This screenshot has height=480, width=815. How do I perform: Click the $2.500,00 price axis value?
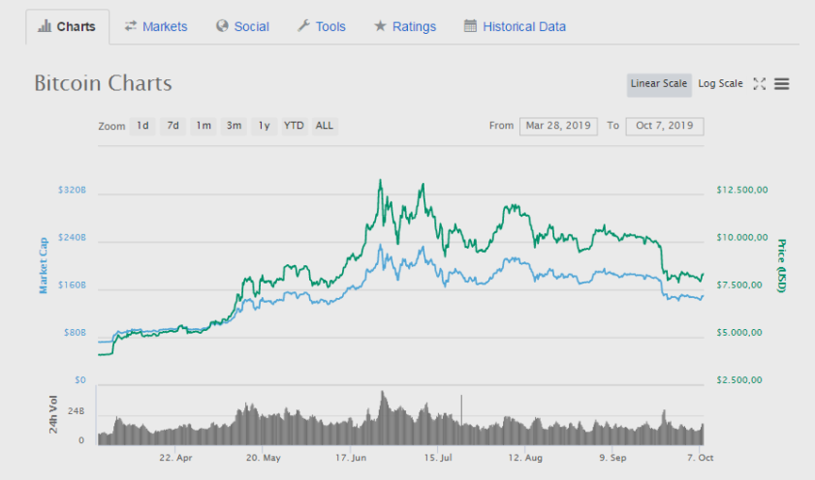pos(739,380)
